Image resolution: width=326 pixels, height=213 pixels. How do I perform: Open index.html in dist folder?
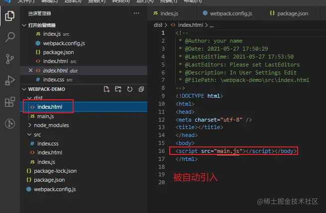[84, 107]
